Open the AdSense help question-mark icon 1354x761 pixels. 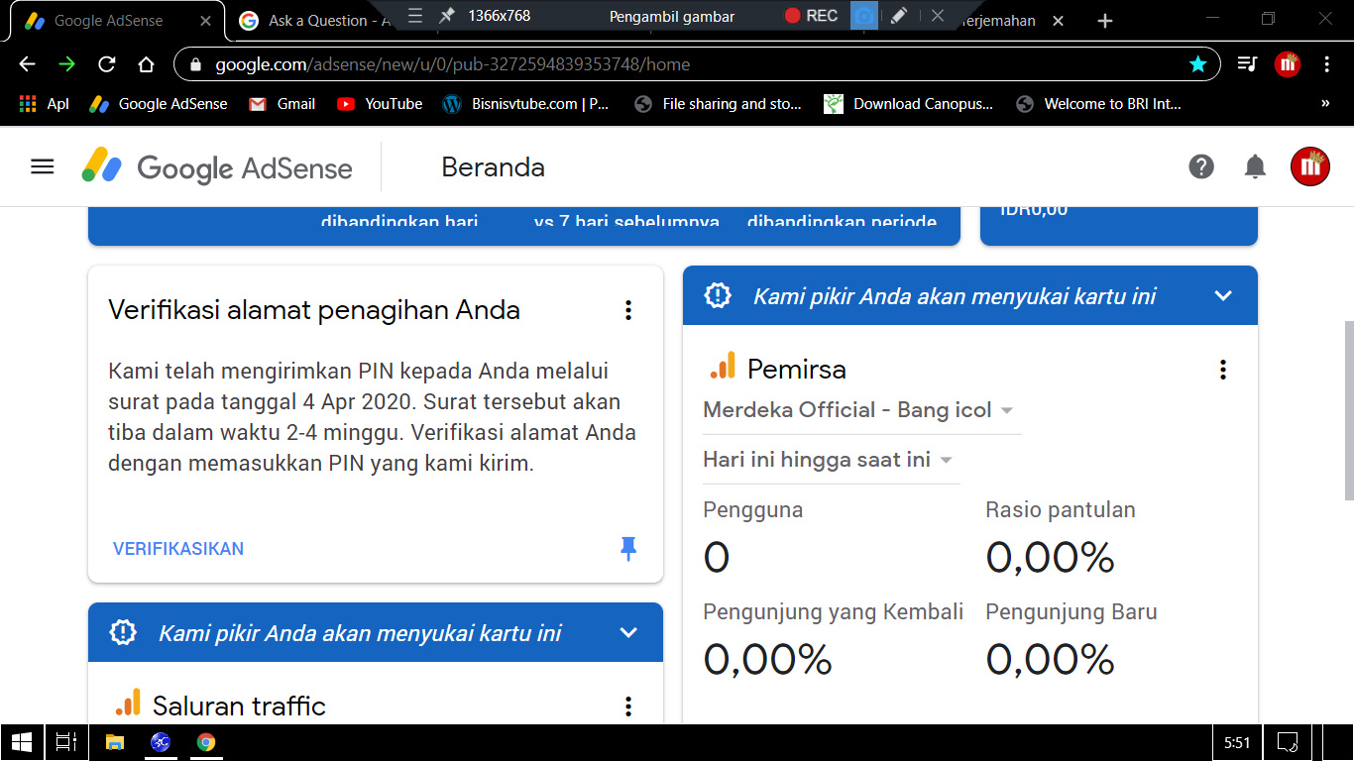[1201, 166]
